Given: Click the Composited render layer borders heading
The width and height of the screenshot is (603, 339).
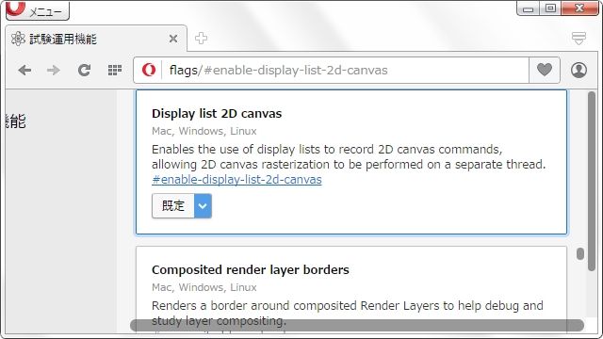Looking at the screenshot, I should pyautogui.click(x=251, y=270).
